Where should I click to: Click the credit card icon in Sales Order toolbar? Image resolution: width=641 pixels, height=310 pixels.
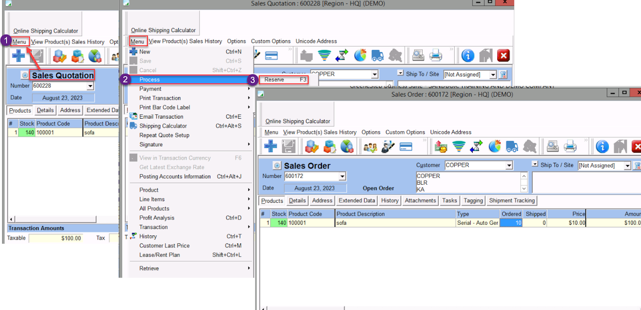click(406, 146)
